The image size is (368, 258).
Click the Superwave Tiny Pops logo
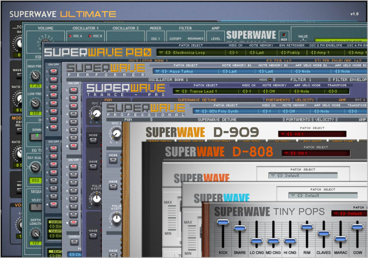point(269,212)
